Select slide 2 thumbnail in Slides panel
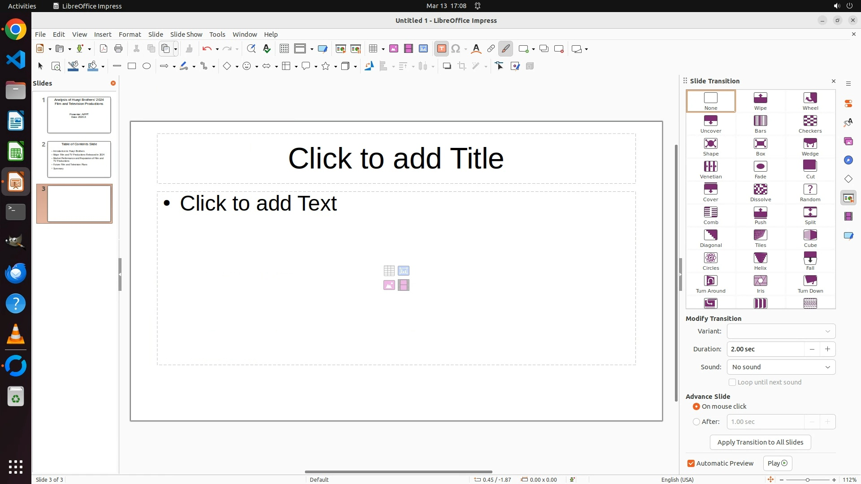Viewport: 861px width, 484px height. pyautogui.click(x=79, y=159)
